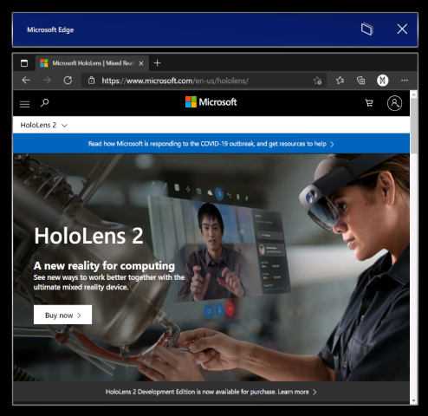
Task: Click the scrollbar down arrow
Action: click(x=413, y=400)
